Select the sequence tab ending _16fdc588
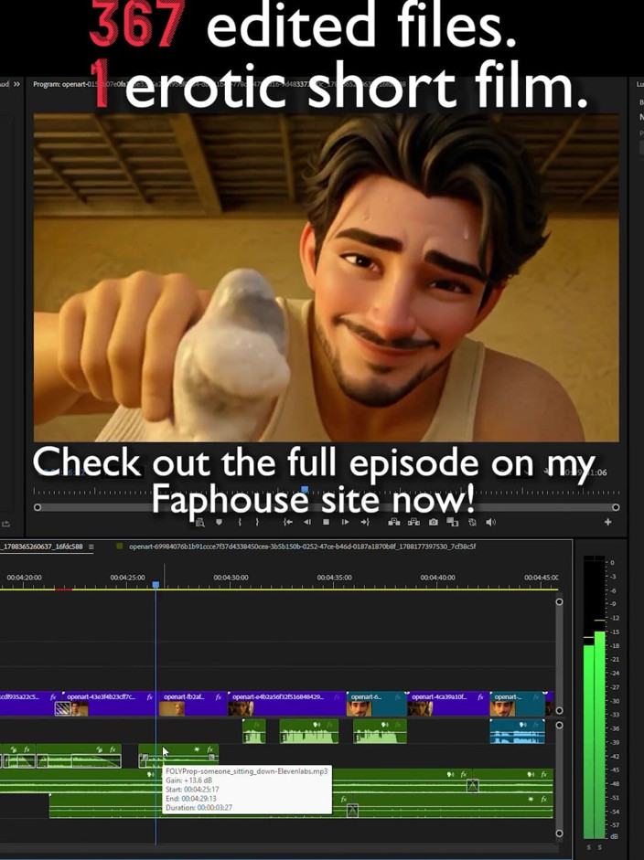This screenshot has width=644, height=860. 41,547
